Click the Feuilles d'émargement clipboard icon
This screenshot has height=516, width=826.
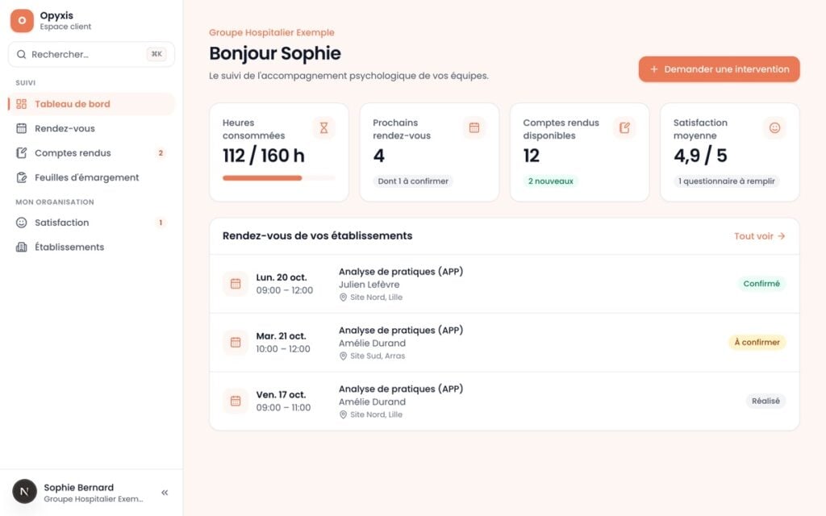[x=21, y=177]
